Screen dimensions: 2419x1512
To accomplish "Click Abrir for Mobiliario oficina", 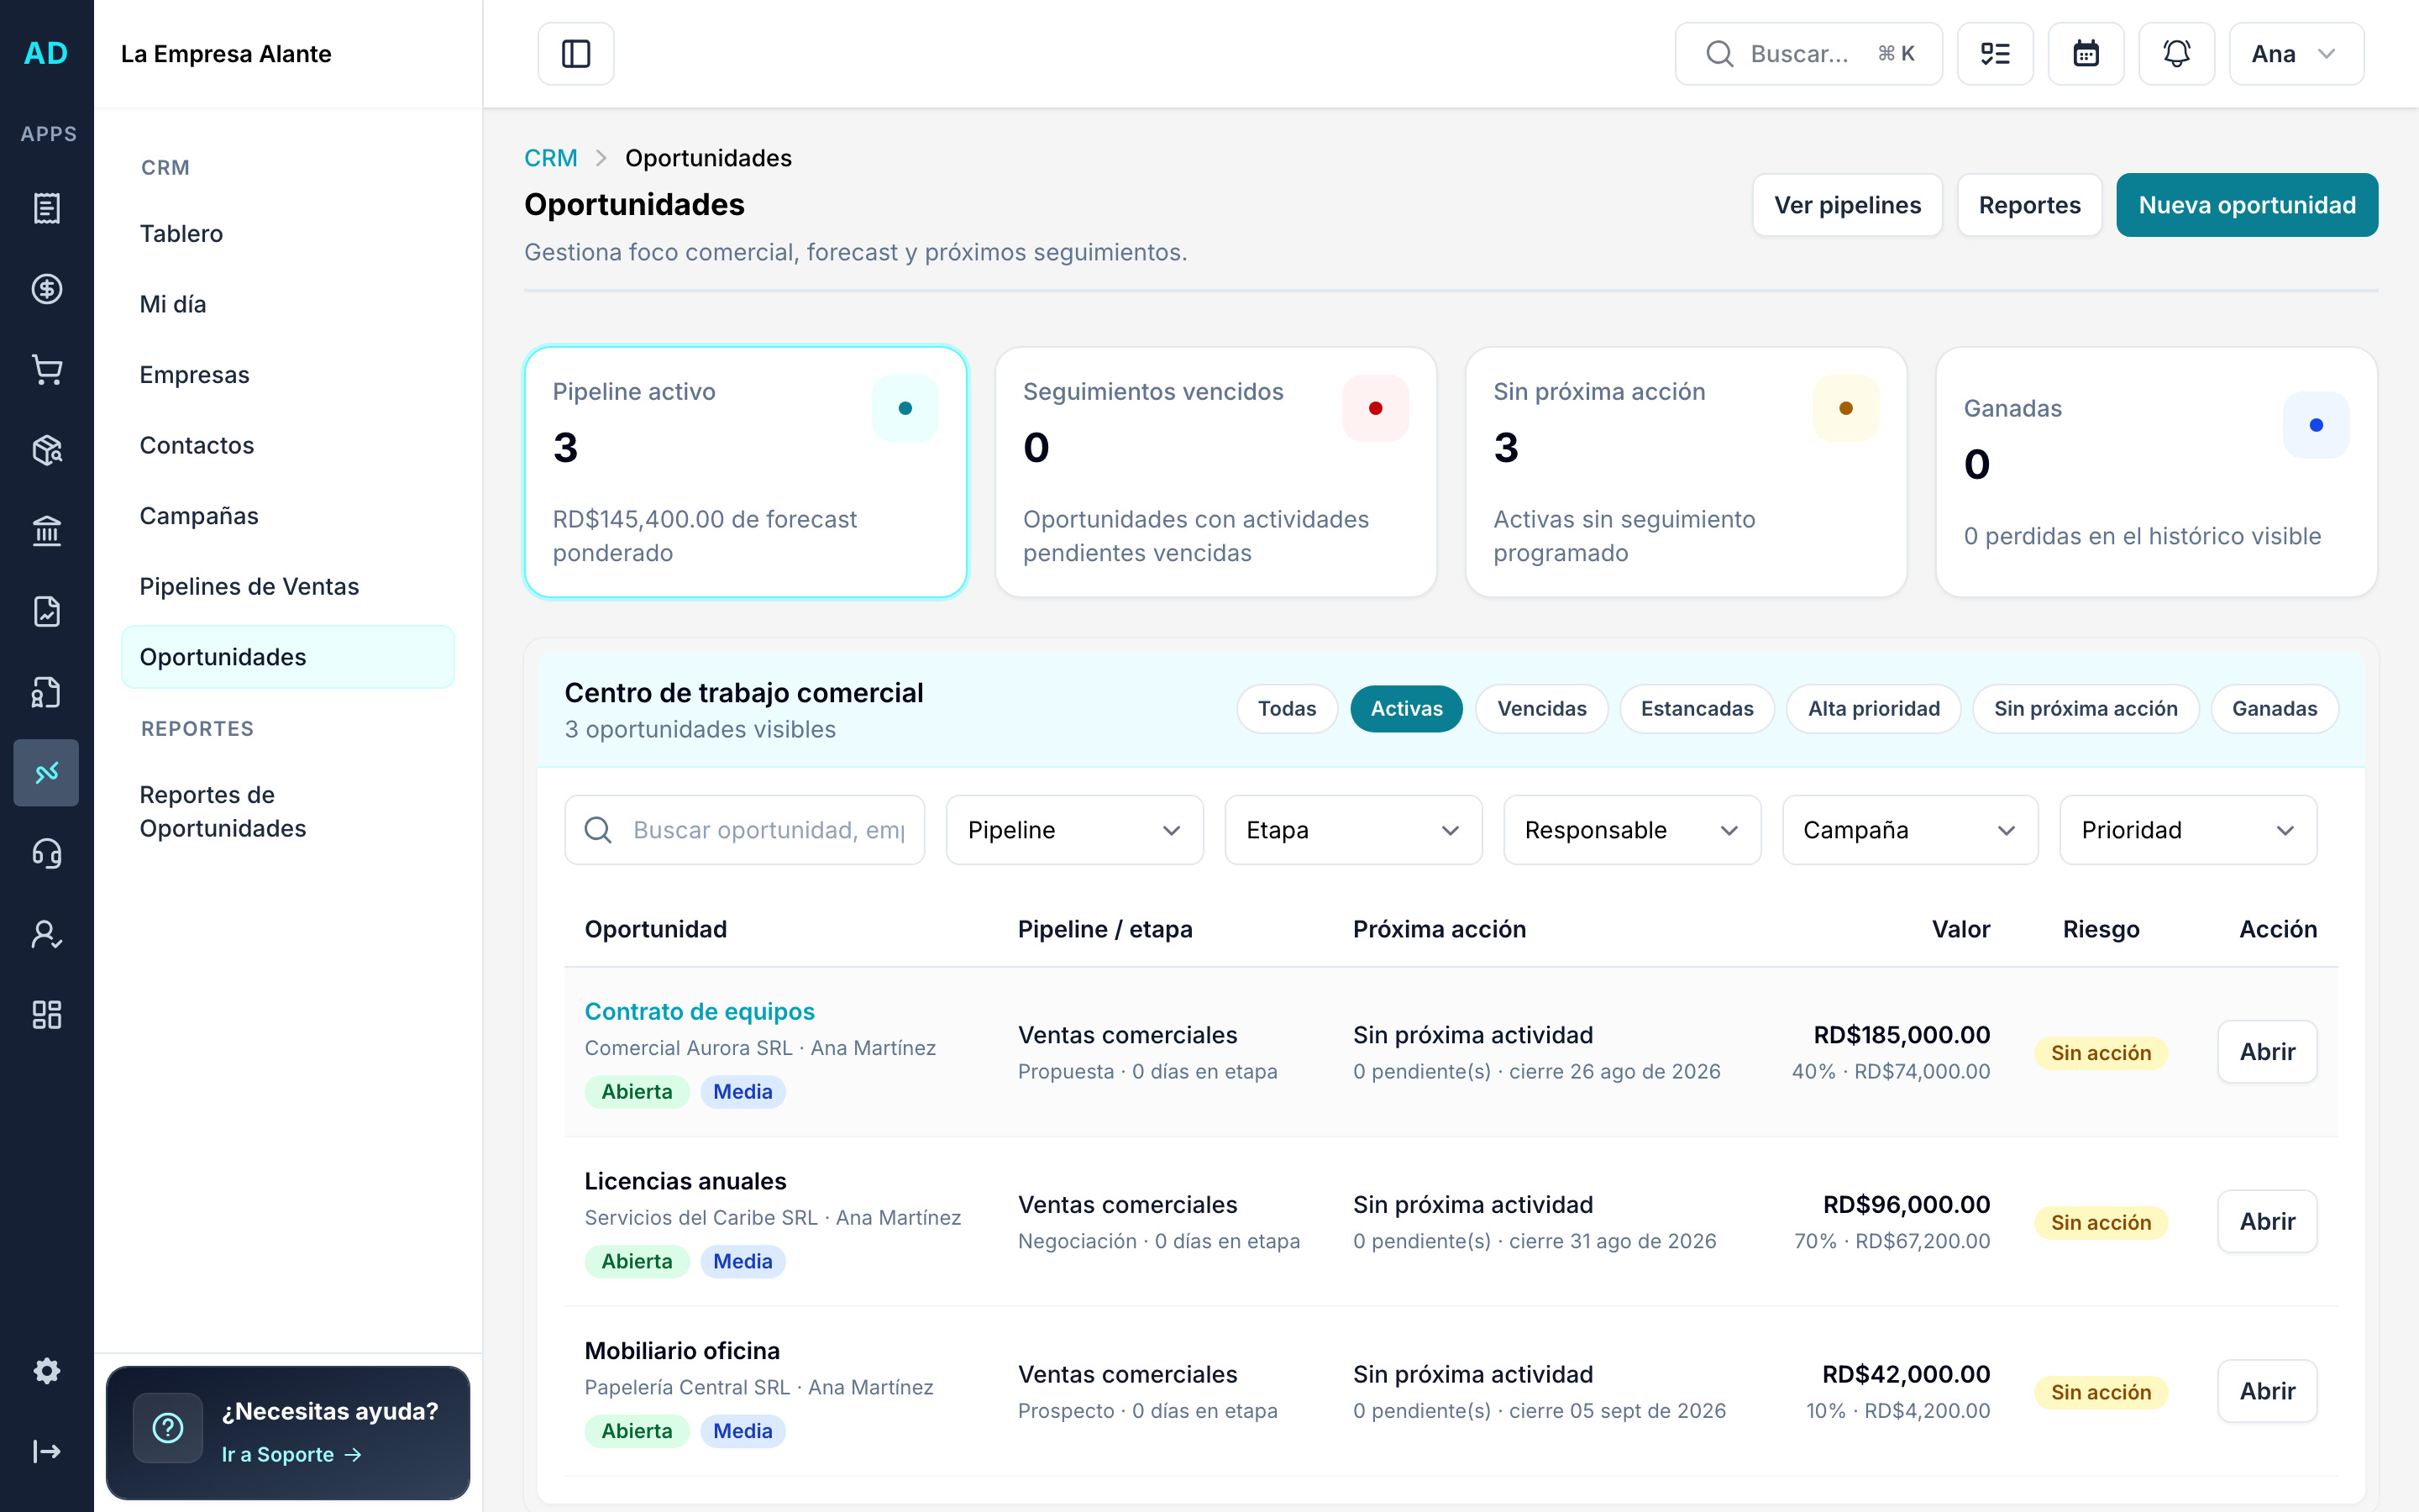I will tap(2267, 1392).
